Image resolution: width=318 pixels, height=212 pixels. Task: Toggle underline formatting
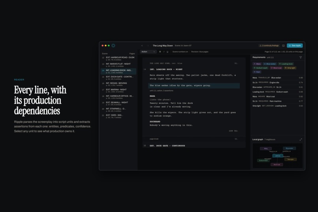pos(168,52)
